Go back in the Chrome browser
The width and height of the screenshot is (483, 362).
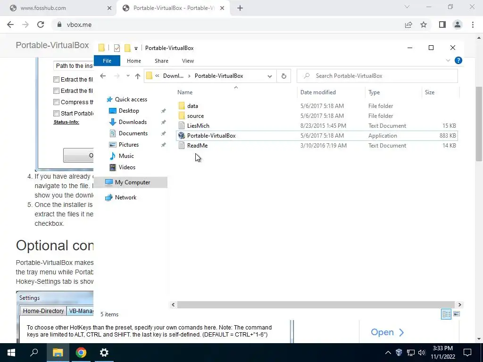click(10, 25)
